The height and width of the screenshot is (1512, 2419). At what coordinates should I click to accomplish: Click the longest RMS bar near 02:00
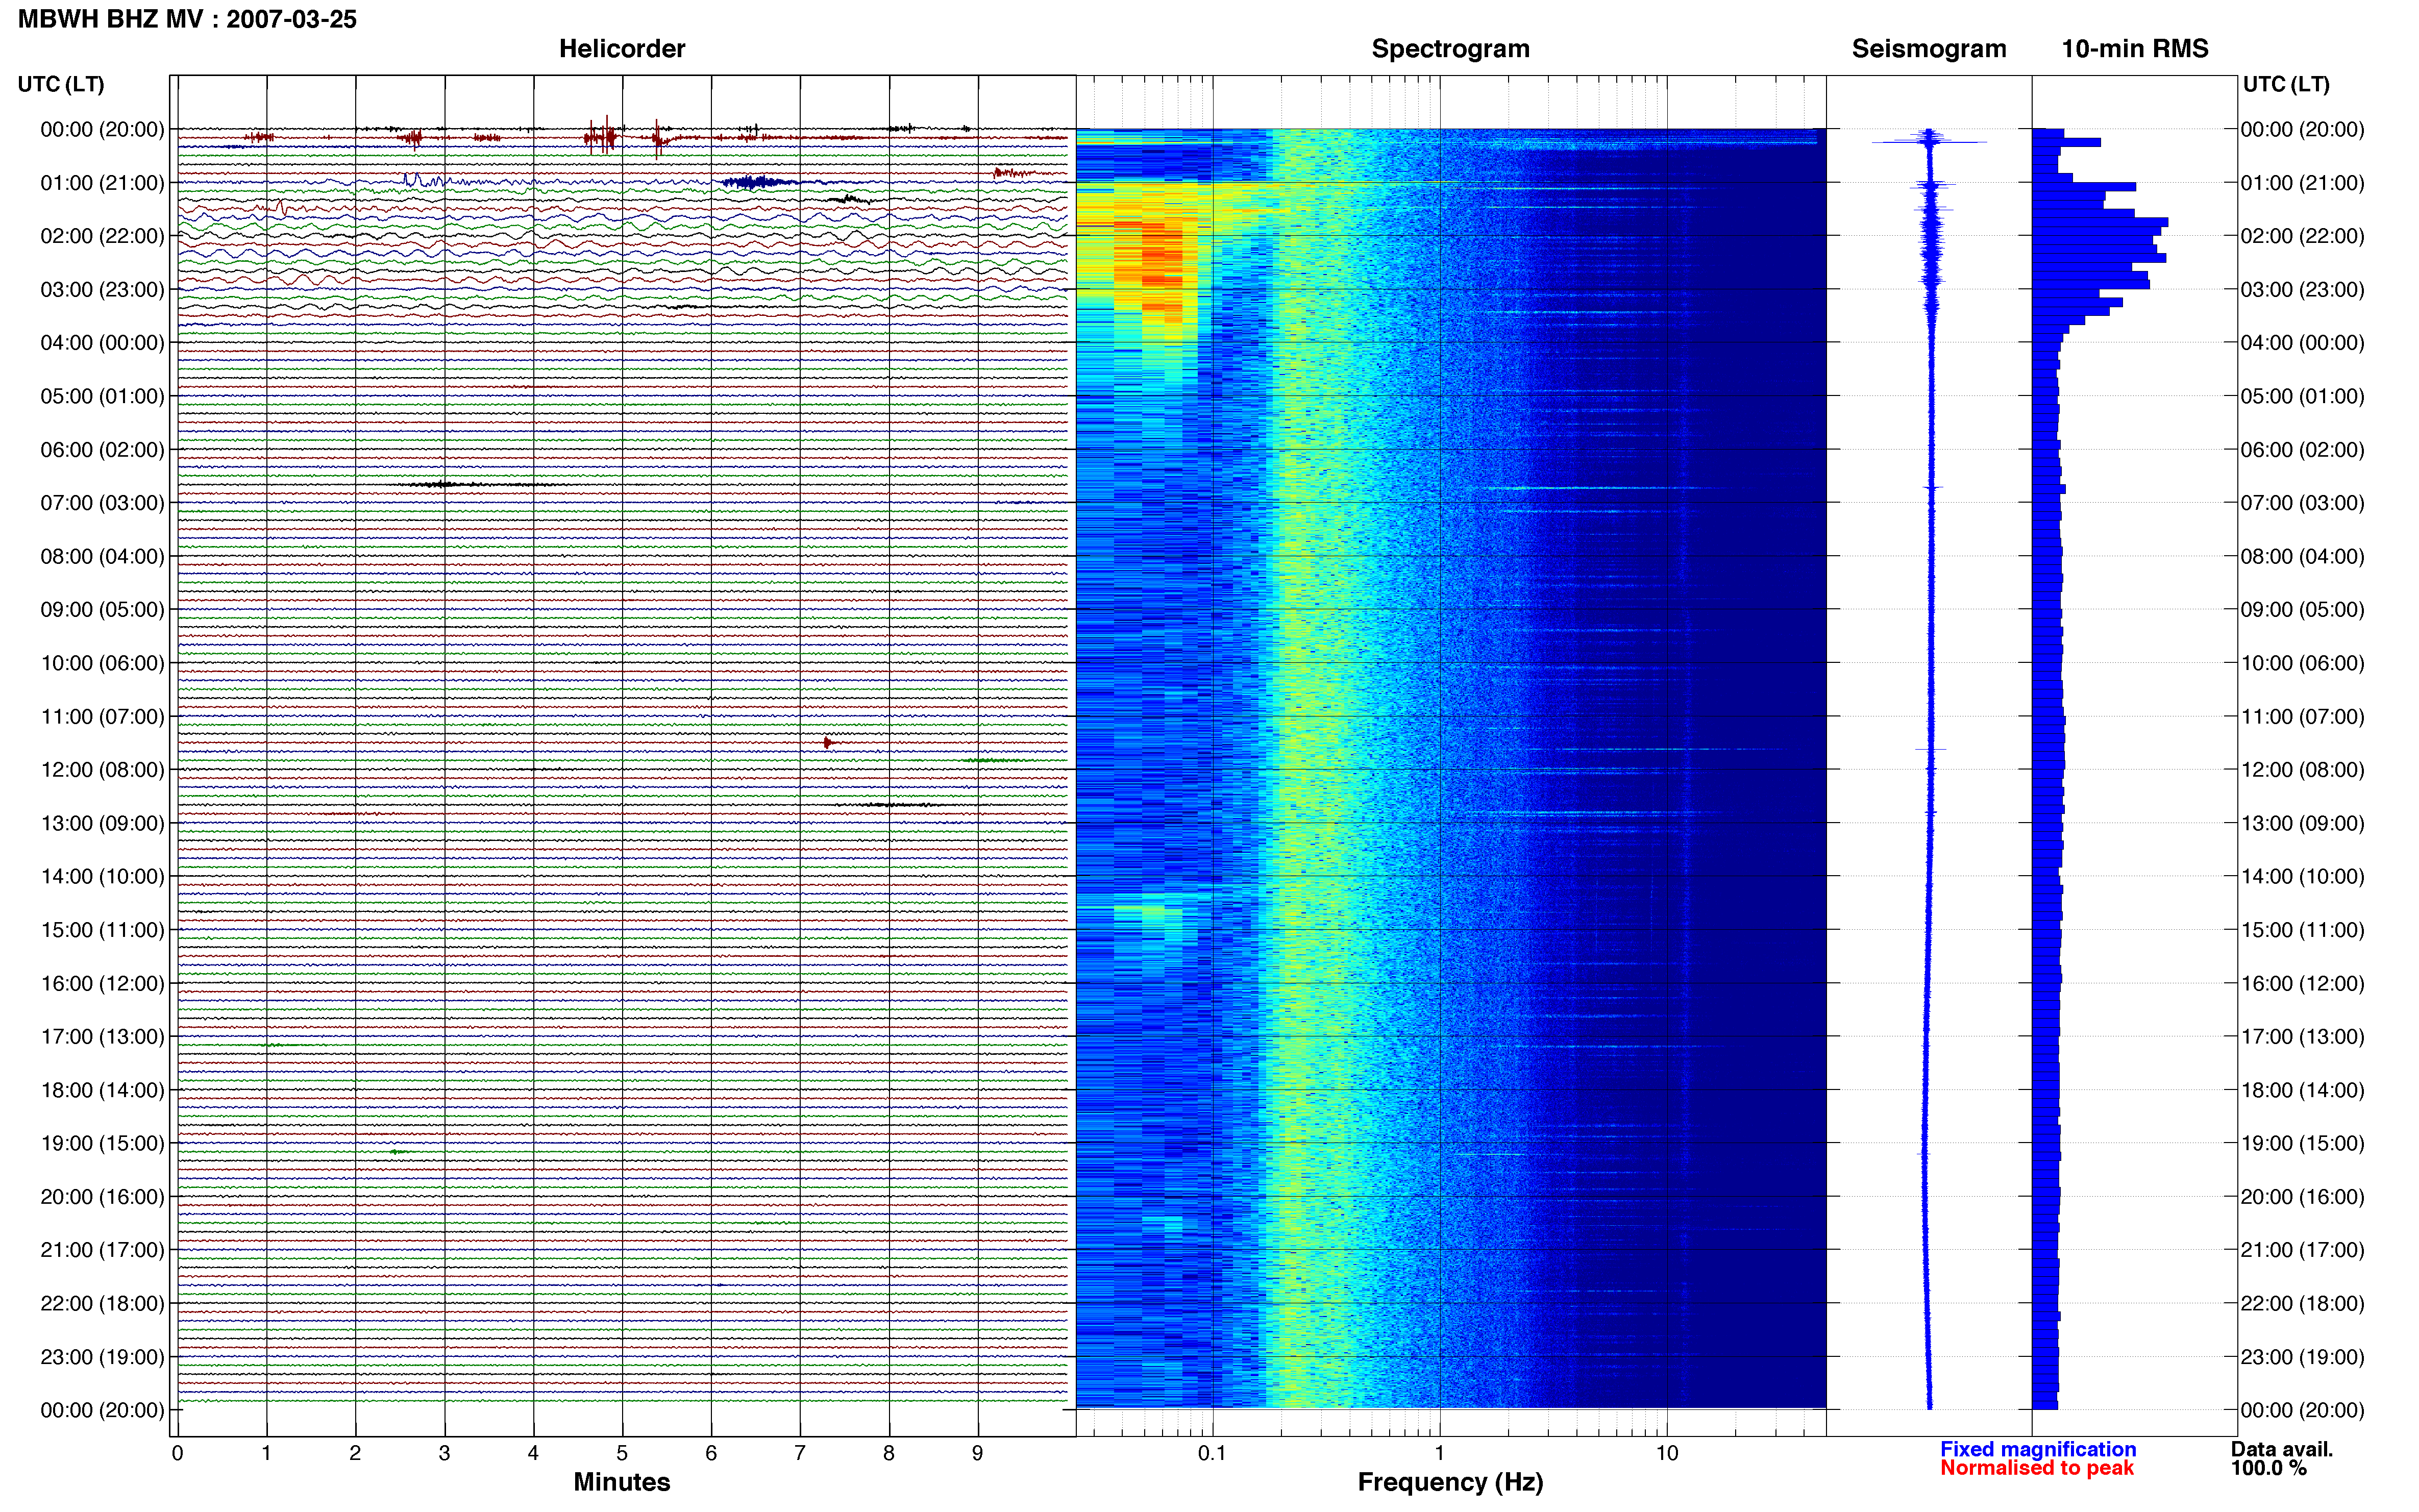point(2099,222)
